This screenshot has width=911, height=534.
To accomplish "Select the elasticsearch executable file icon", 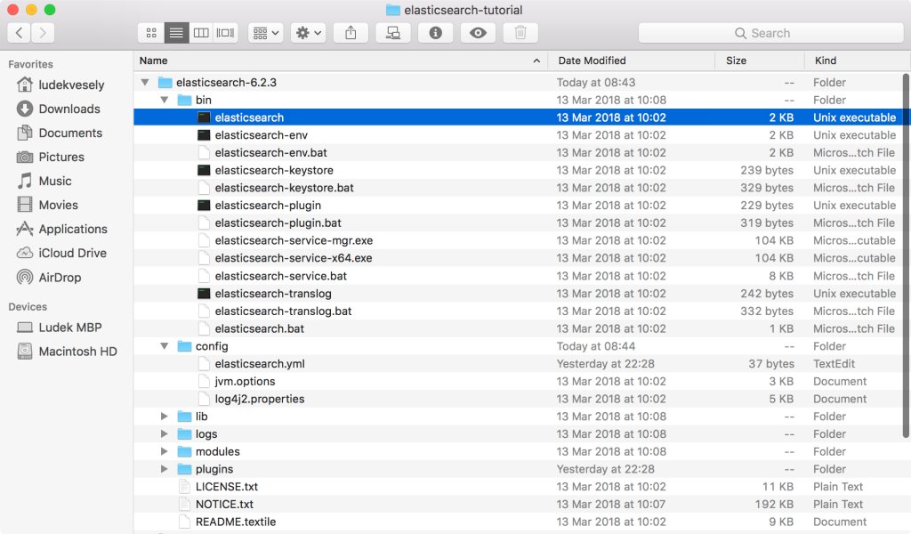I will 204,117.
